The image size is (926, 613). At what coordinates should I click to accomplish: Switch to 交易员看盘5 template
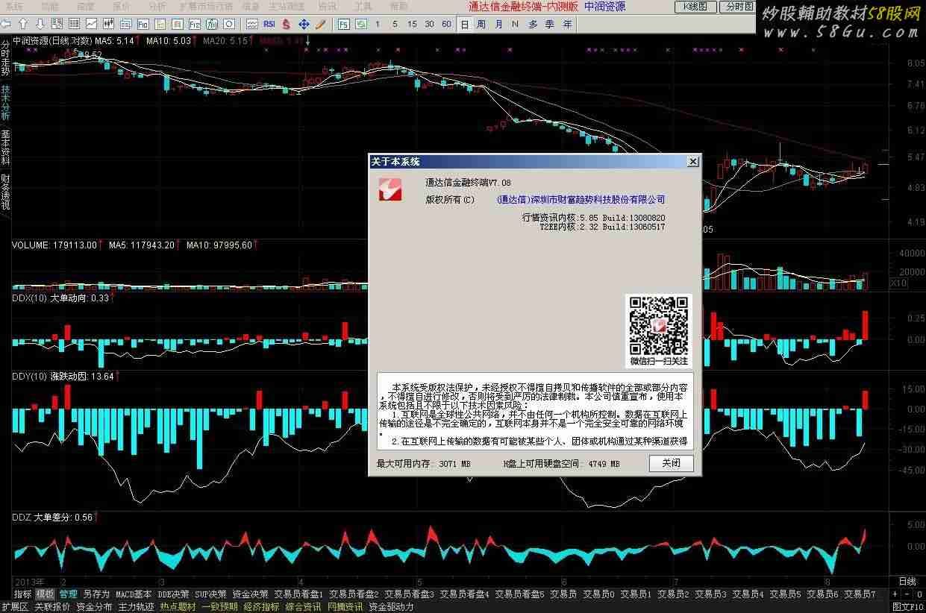[x=520, y=594]
